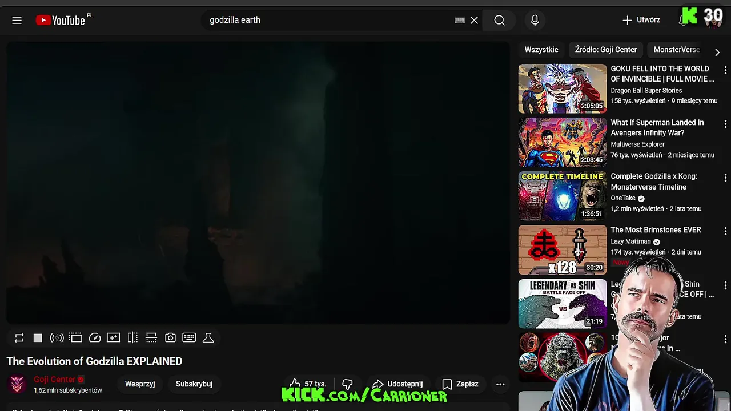Open the playback speed gauge icon

click(x=95, y=338)
